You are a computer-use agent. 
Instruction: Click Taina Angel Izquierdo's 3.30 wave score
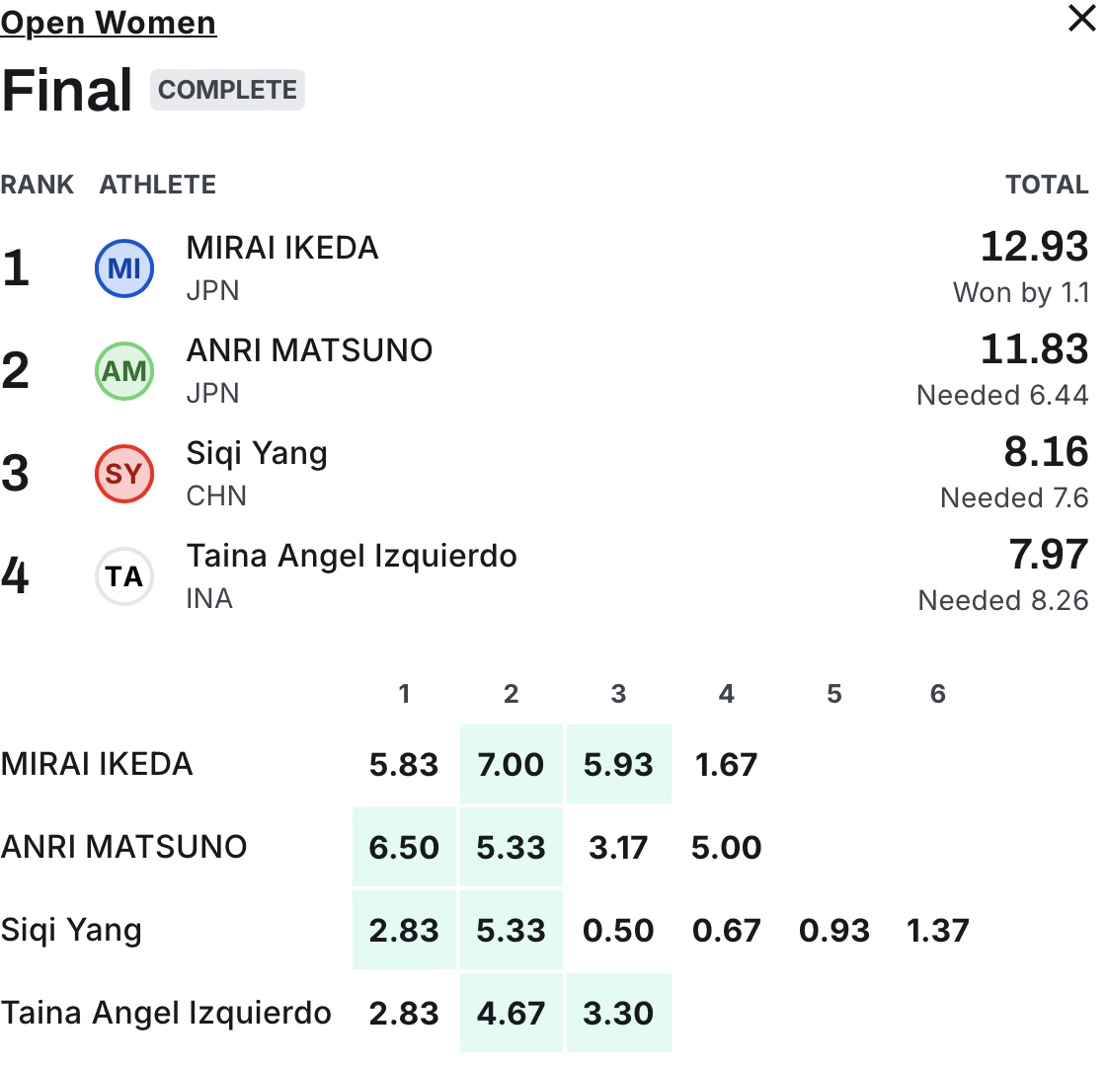618,1013
